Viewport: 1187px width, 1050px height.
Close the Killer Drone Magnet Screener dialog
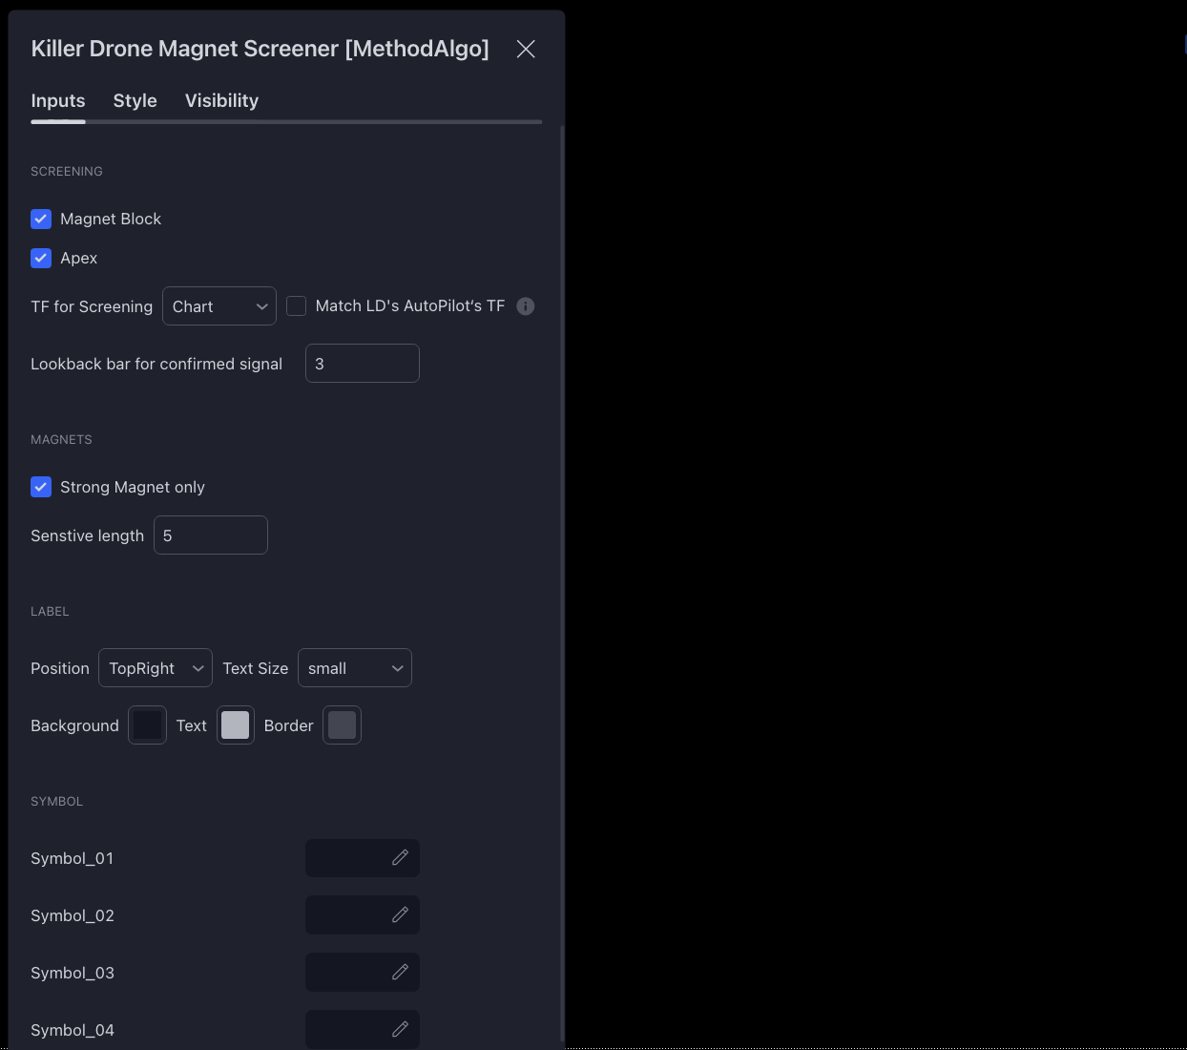526,49
